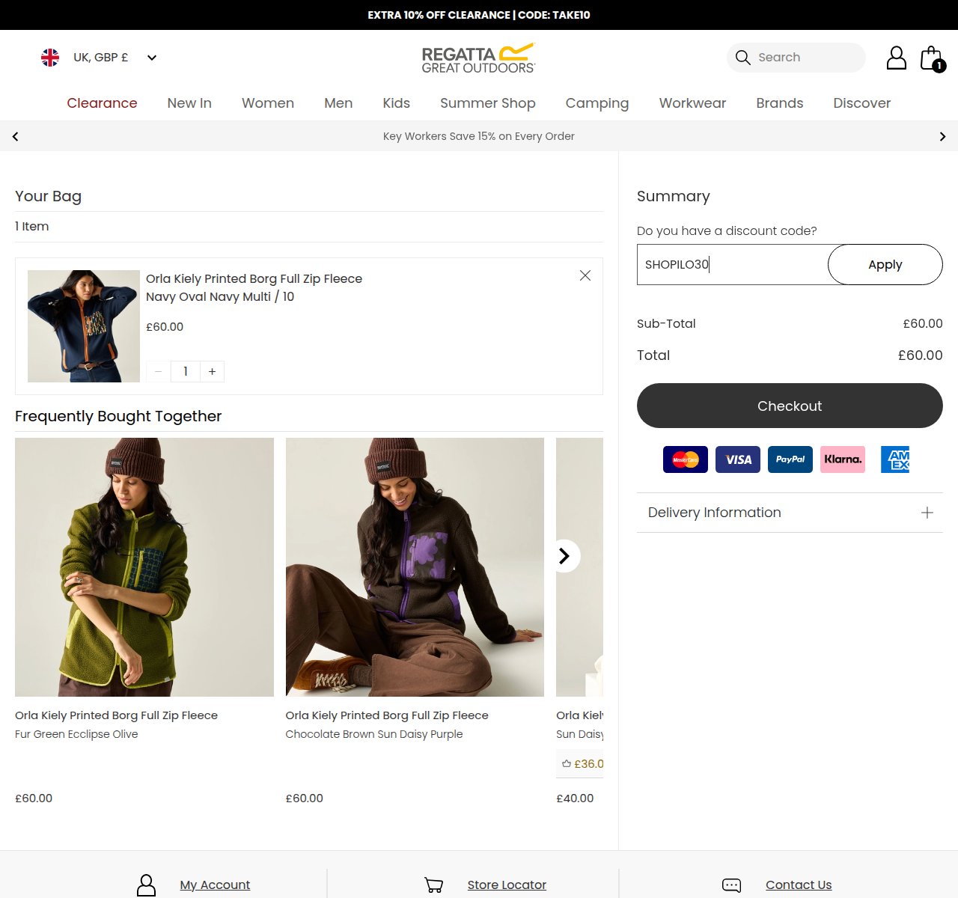Click the '1 Item' count text
This screenshot has width=958, height=898.
point(32,227)
